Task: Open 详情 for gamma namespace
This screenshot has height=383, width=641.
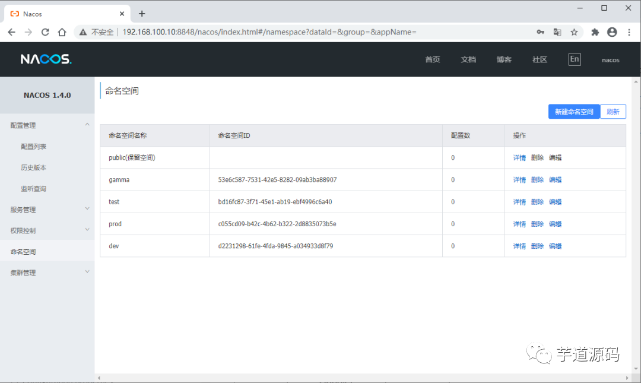Action: click(x=519, y=180)
